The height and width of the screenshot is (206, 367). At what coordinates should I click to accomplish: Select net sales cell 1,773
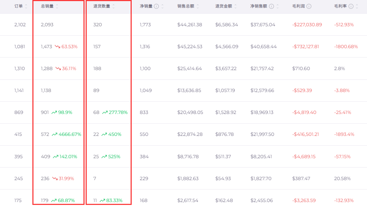coord(145,25)
